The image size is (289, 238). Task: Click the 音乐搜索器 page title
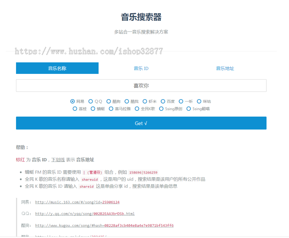[141, 17]
